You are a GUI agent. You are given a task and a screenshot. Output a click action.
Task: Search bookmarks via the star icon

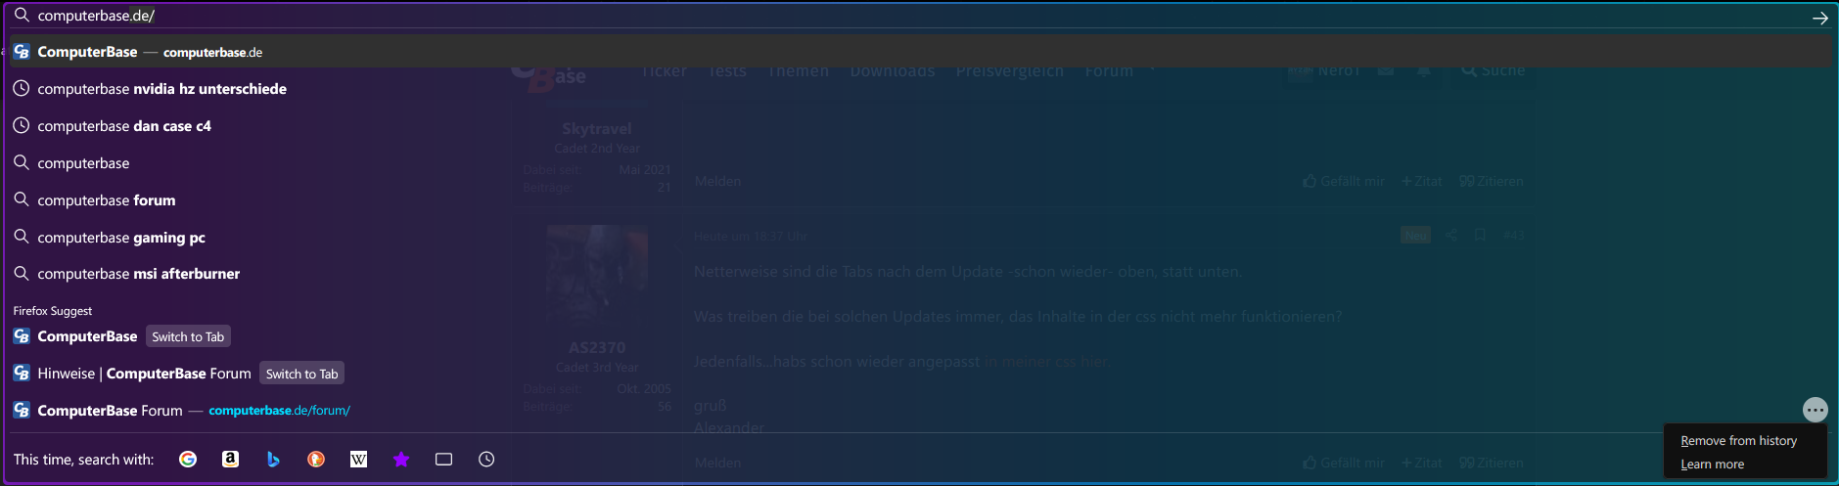coord(401,460)
